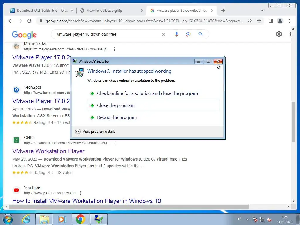The height and width of the screenshot is (225, 300).
Task: Click the page vertical scrollbar thumb
Action: (x=293, y=122)
